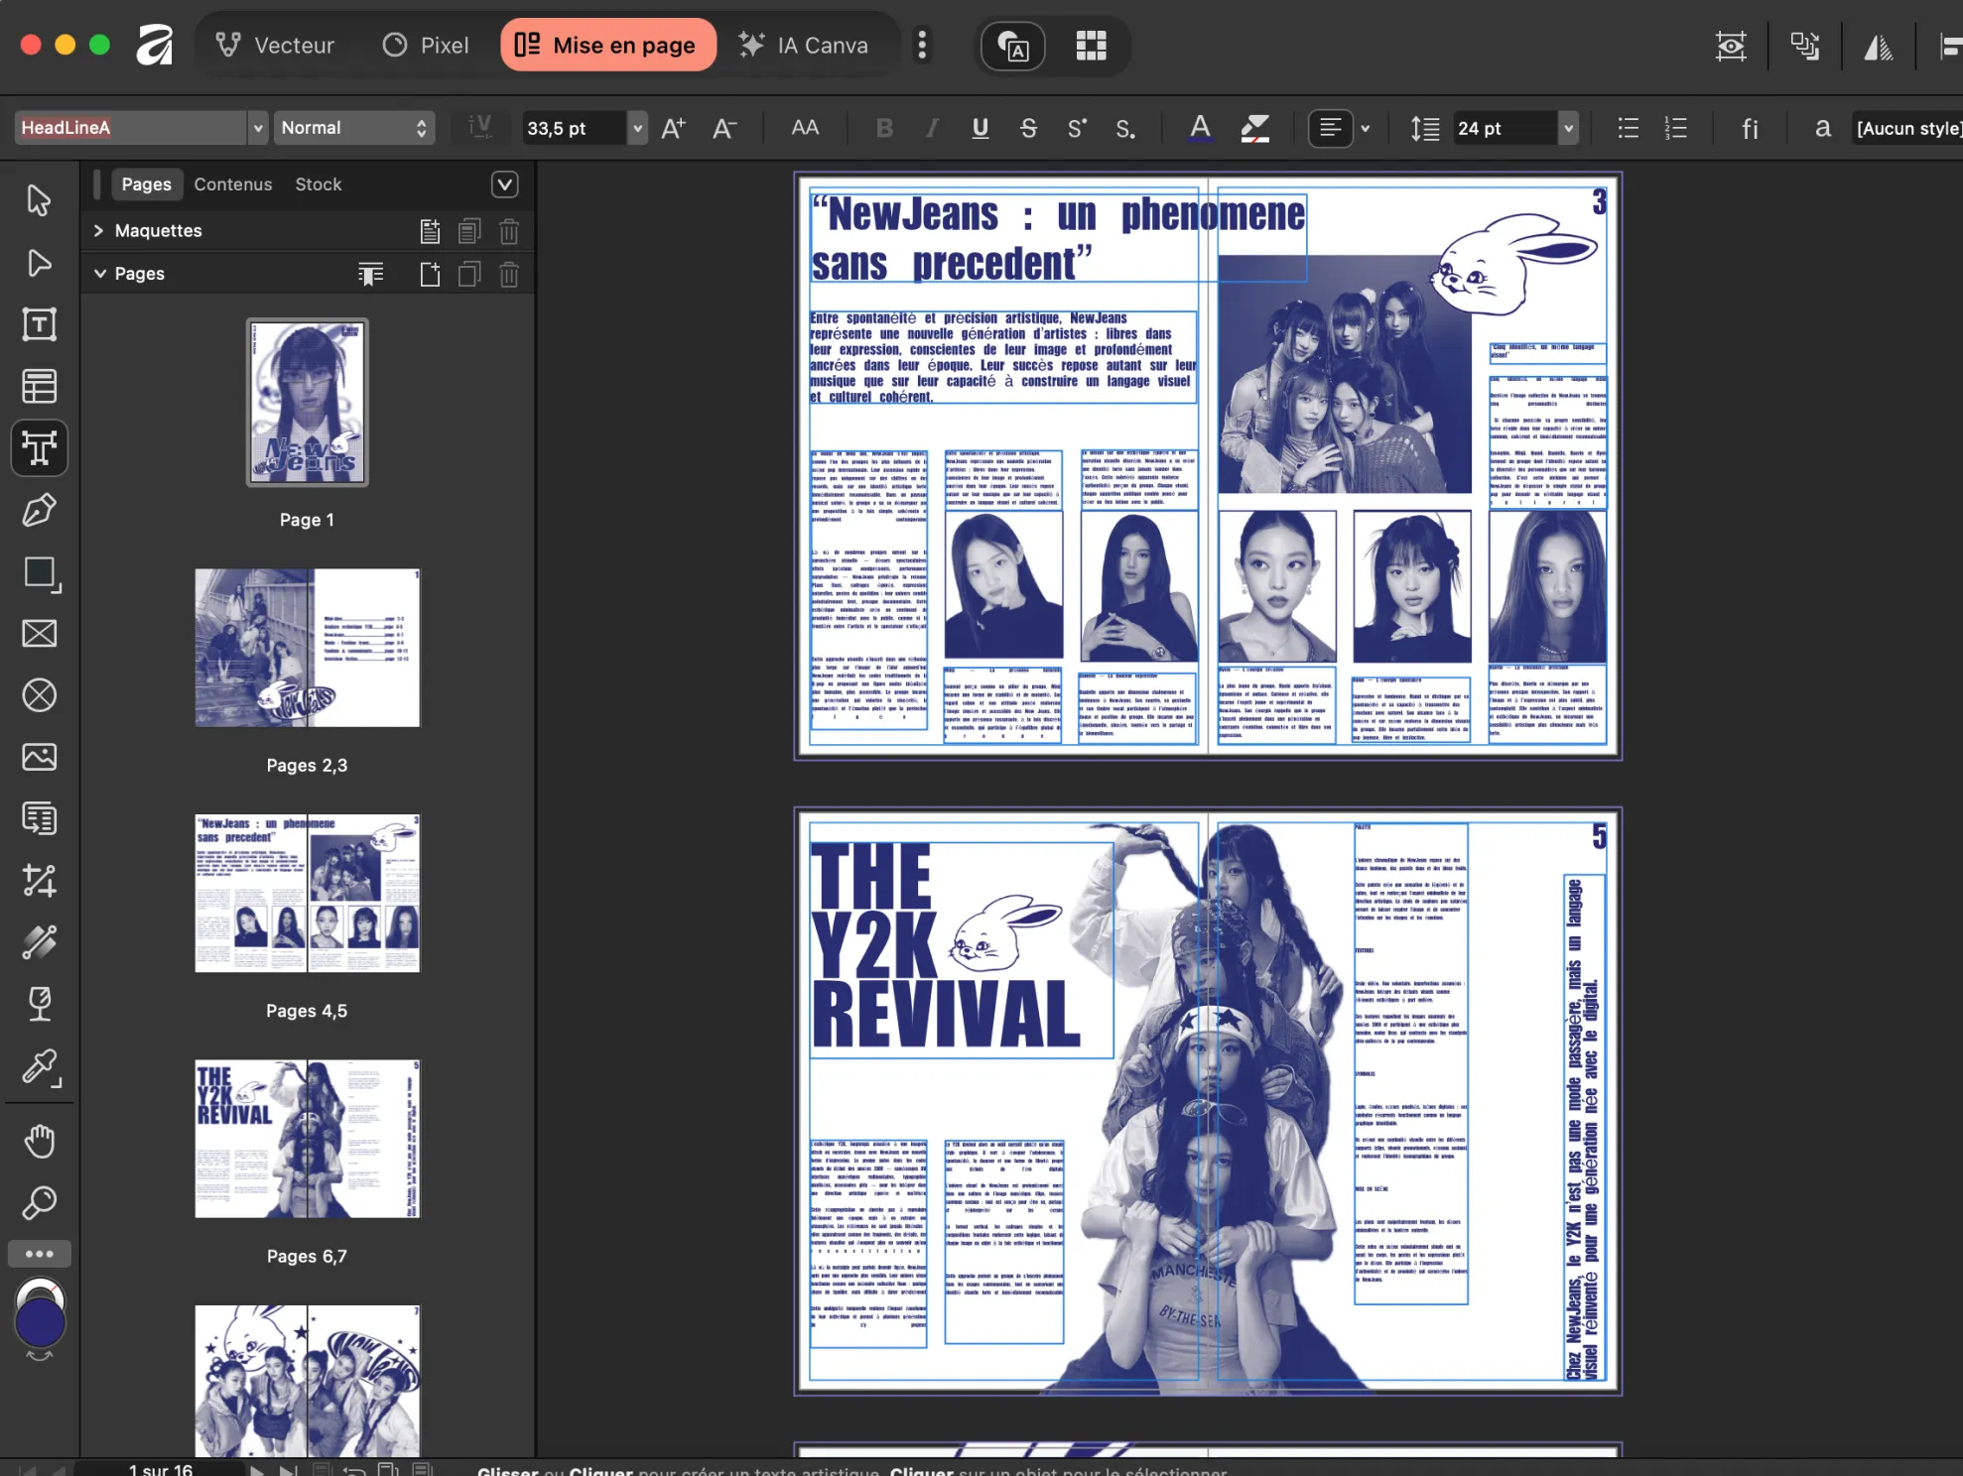This screenshot has width=1963, height=1476.
Task: Open IA Canva workspace
Action: coord(803,45)
